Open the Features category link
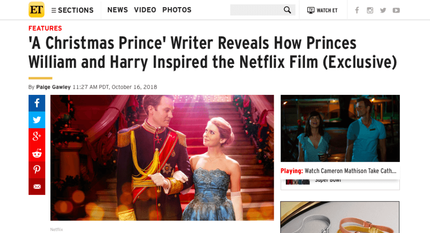This screenshot has width=430, height=233. (x=45, y=28)
